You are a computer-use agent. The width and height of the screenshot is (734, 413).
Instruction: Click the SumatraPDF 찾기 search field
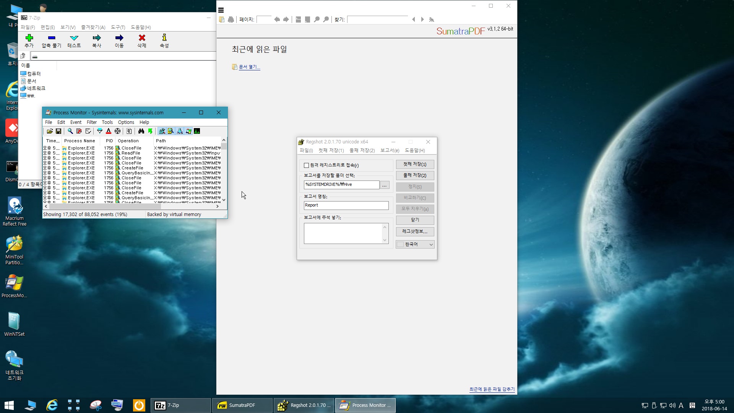click(x=378, y=20)
